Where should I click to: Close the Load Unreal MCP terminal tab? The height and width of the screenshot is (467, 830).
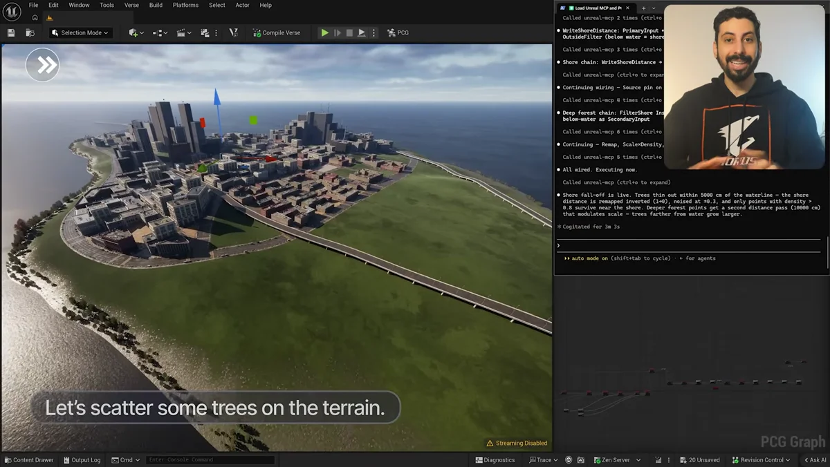627,8
